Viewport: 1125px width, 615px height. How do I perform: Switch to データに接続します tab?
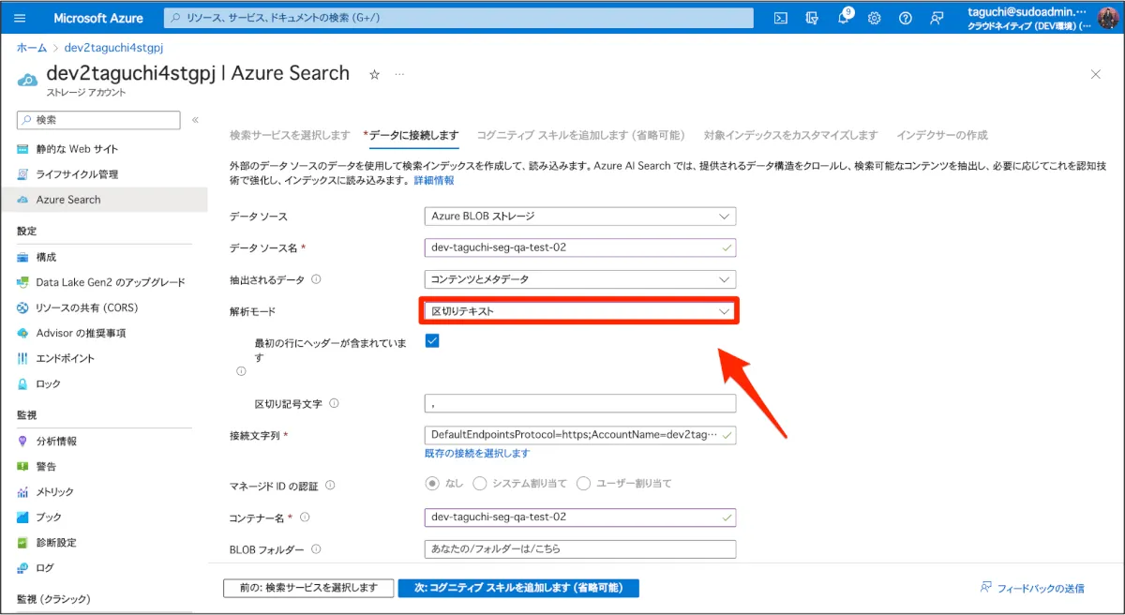[x=412, y=135]
